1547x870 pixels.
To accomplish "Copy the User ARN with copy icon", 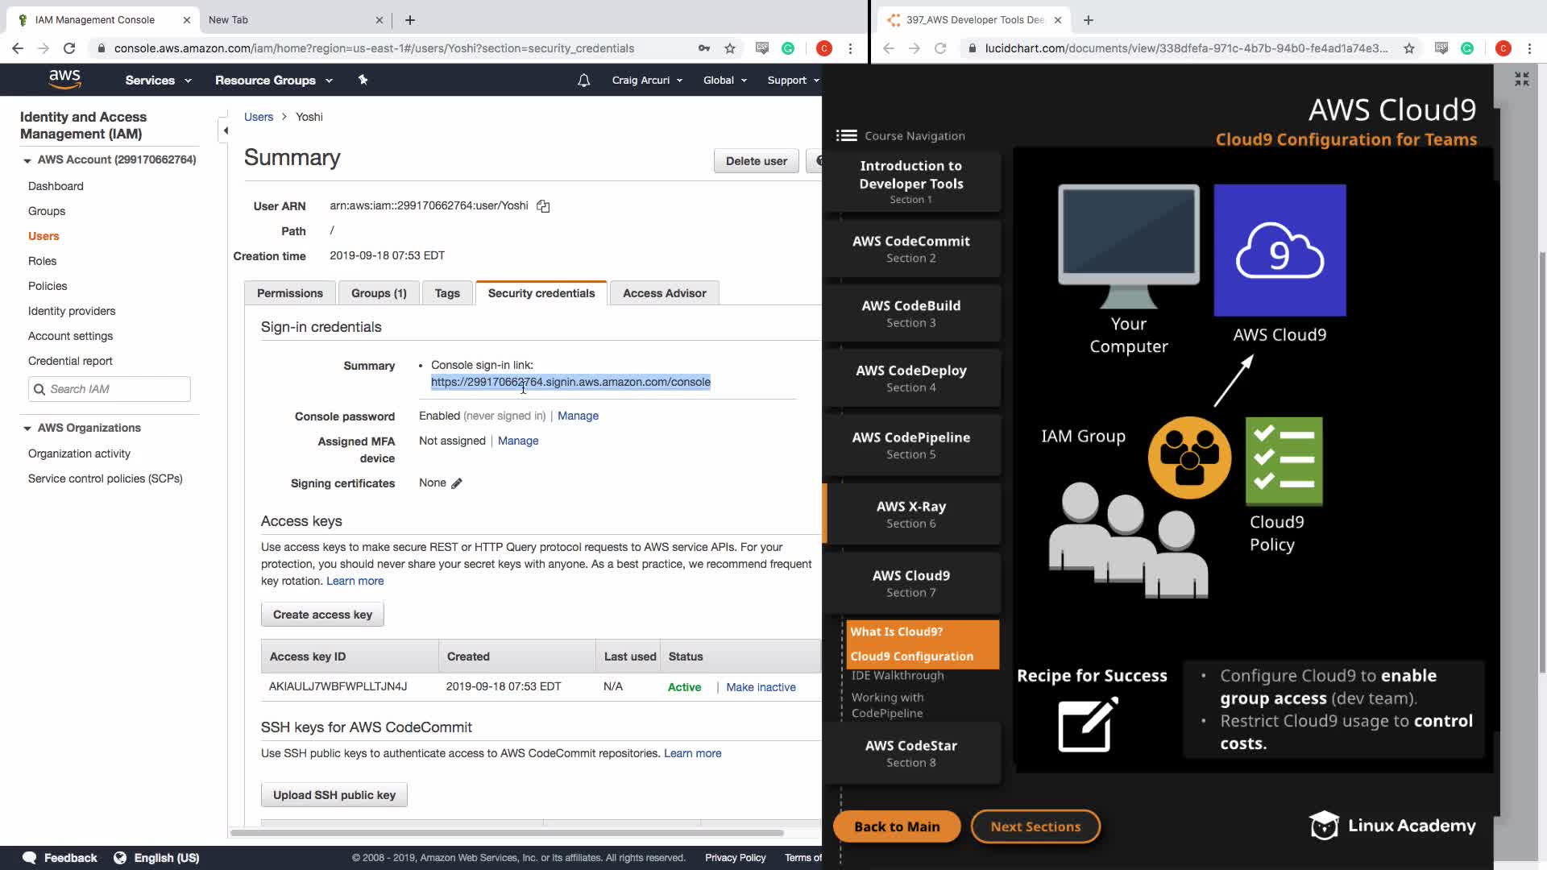I will [x=543, y=206].
